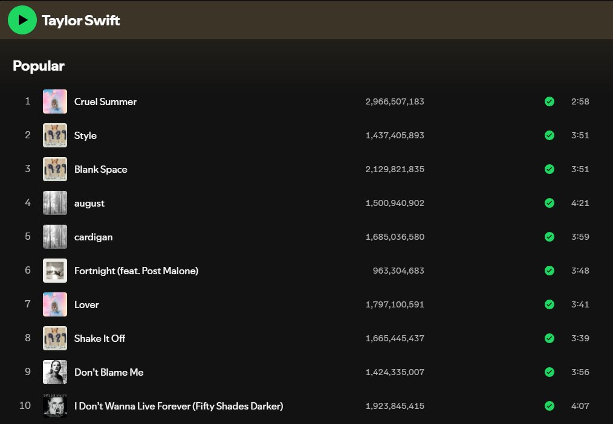Click duration 4:07 of track 10
Viewport: 613px width, 424px height.
[x=580, y=406]
